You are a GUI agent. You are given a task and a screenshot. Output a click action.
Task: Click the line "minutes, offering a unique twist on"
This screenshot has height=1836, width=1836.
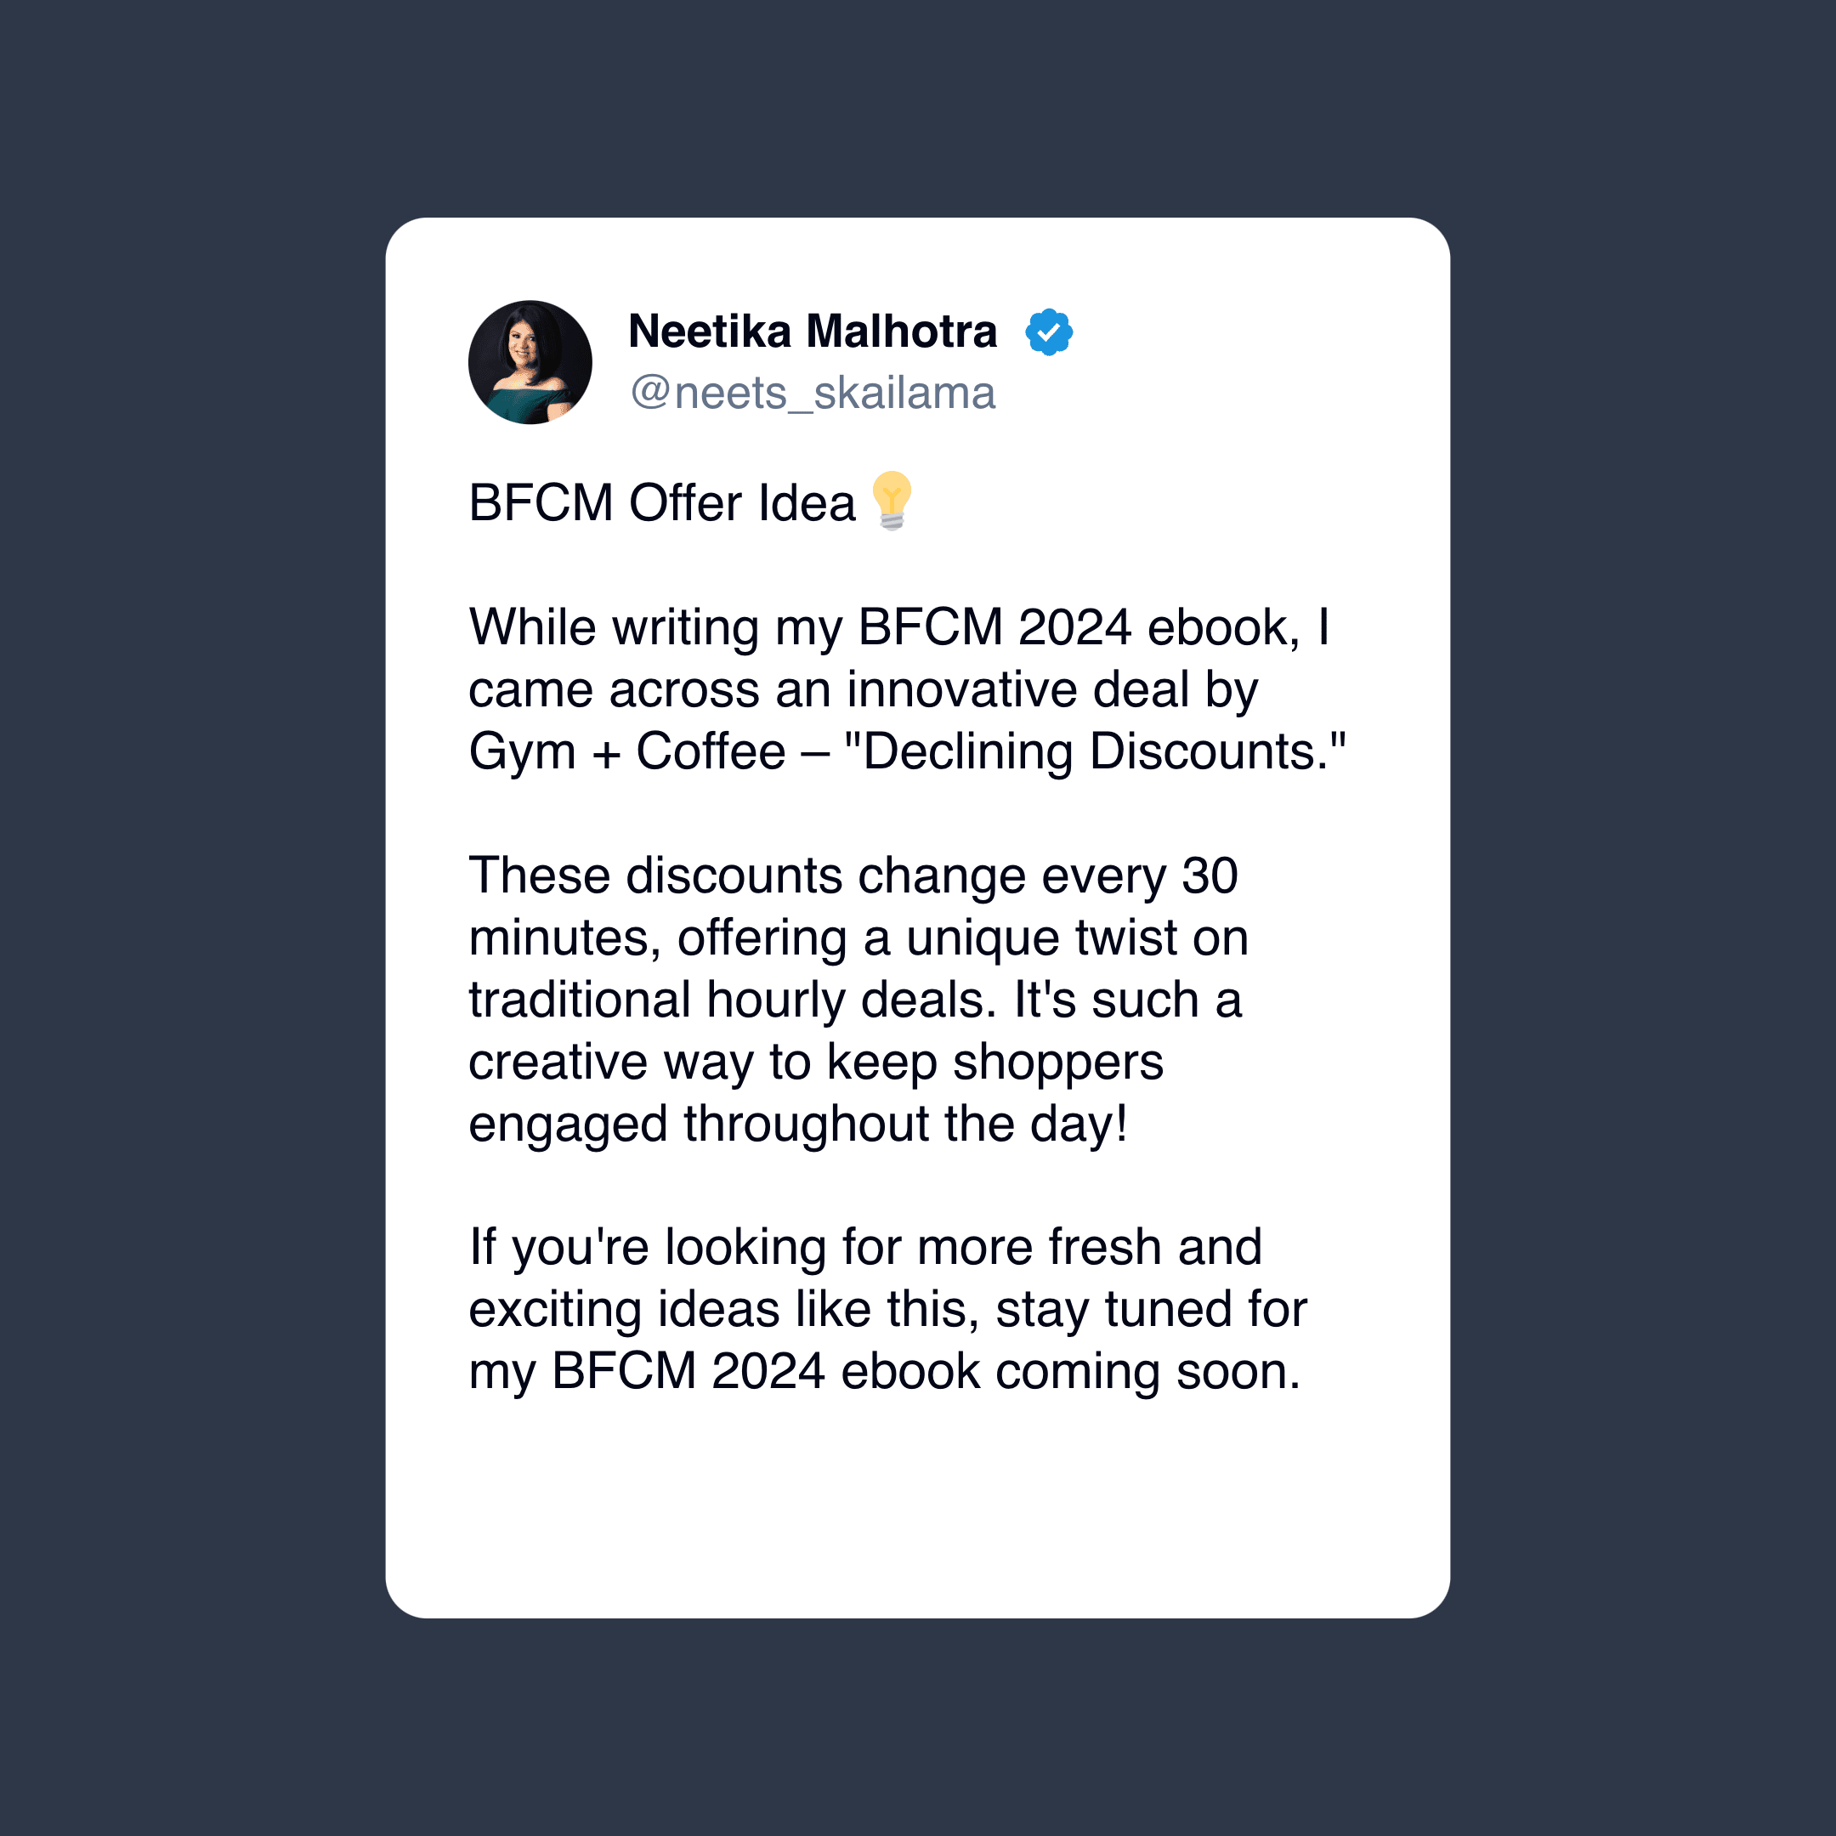tap(857, 938)
